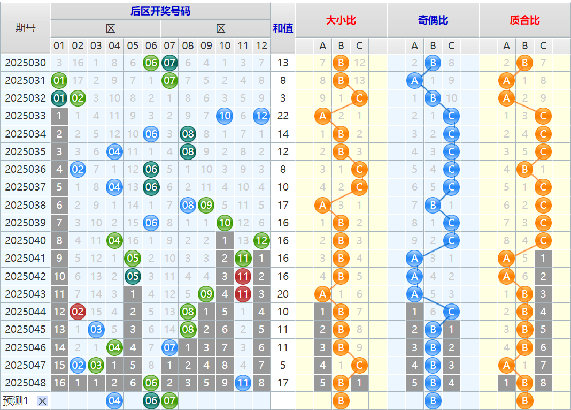Image resolution: width=571 pixels, height=410 pixels.
Task: Click ball 07 in row 2025030
Action: 169,63
